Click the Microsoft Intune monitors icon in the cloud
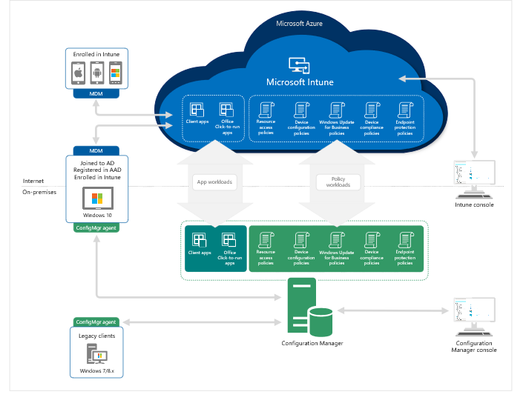This screenshot has height=406, width=526. pos(299,65)
